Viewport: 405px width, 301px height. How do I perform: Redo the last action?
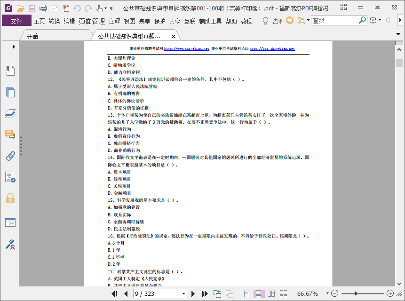click(88, 8)
